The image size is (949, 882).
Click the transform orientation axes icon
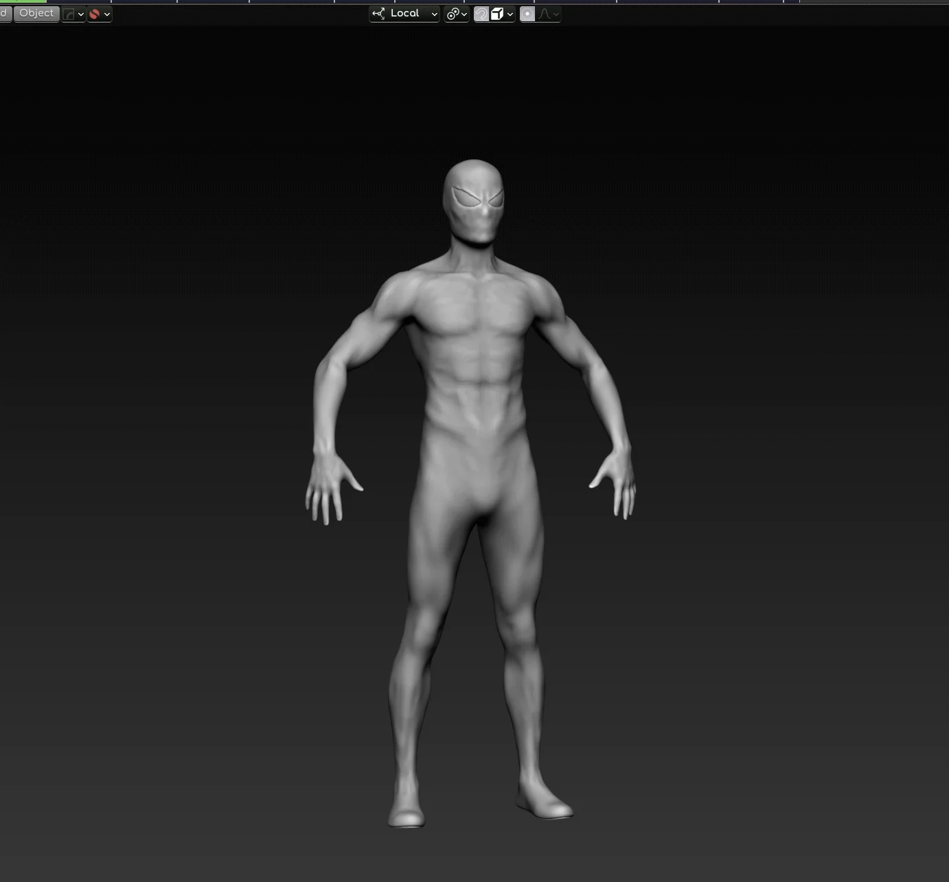[x=378, y=14]
